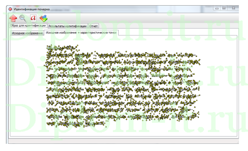Viewport: 248px width, 151px height.
Task: Click the green checkmark layers toolbar icon
Action: (43, 18)
